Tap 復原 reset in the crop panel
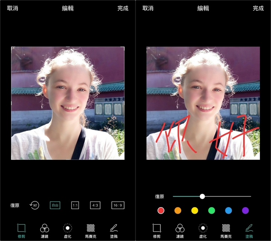The height and width of the screenshot is (241, 271). tap(15, 205)
